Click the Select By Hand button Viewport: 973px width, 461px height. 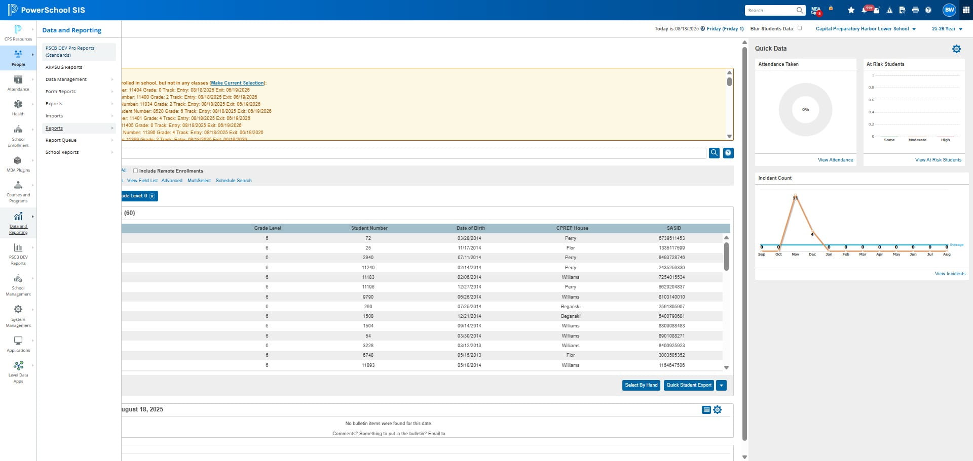pyautogui.click(x=641, y=386)
